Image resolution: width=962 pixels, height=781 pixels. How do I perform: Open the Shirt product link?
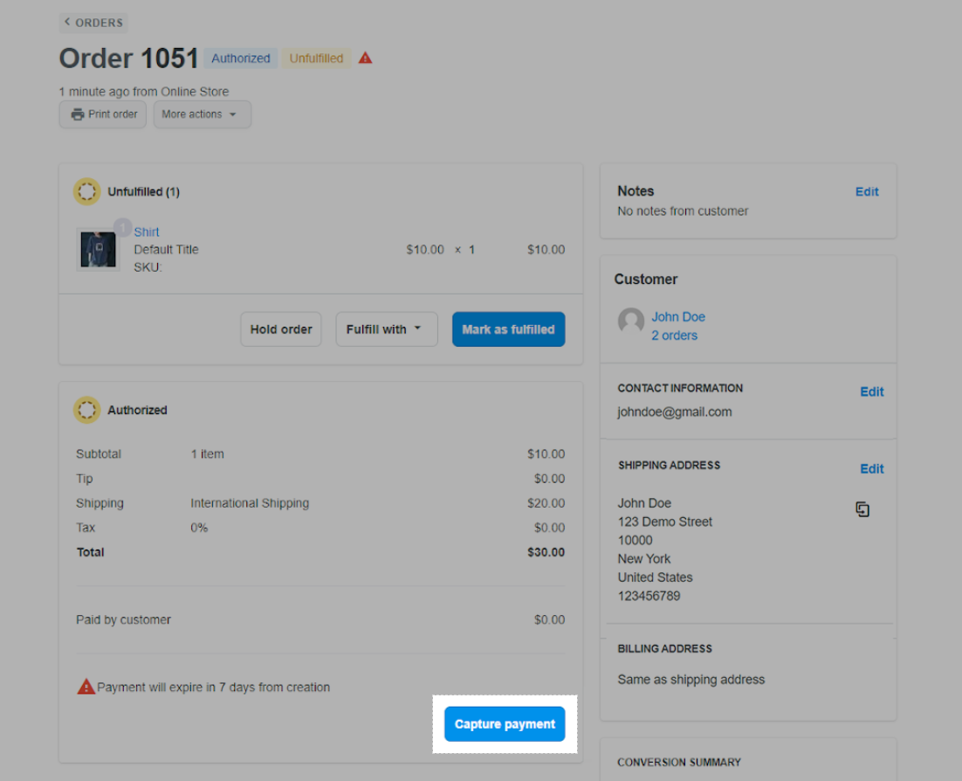pos(147,232)
